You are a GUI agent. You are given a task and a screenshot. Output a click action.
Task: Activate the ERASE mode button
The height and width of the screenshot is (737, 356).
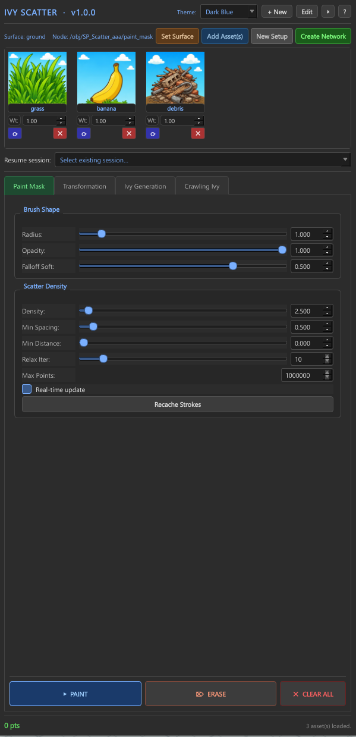click(x=210, y=694)
